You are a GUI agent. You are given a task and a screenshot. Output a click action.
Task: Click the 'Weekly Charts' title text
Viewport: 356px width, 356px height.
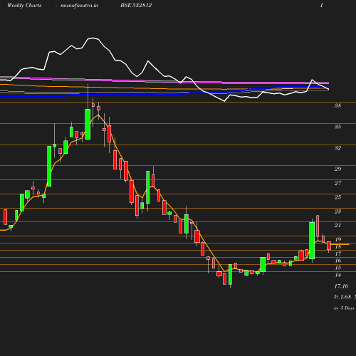pos(24,5)
